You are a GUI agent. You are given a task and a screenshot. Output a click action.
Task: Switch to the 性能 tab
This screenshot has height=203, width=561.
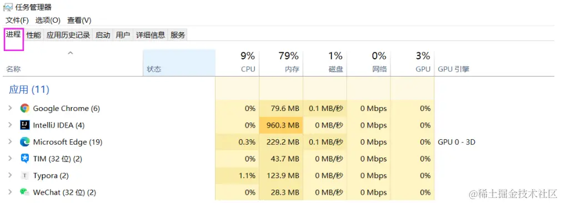pos(34,35)
